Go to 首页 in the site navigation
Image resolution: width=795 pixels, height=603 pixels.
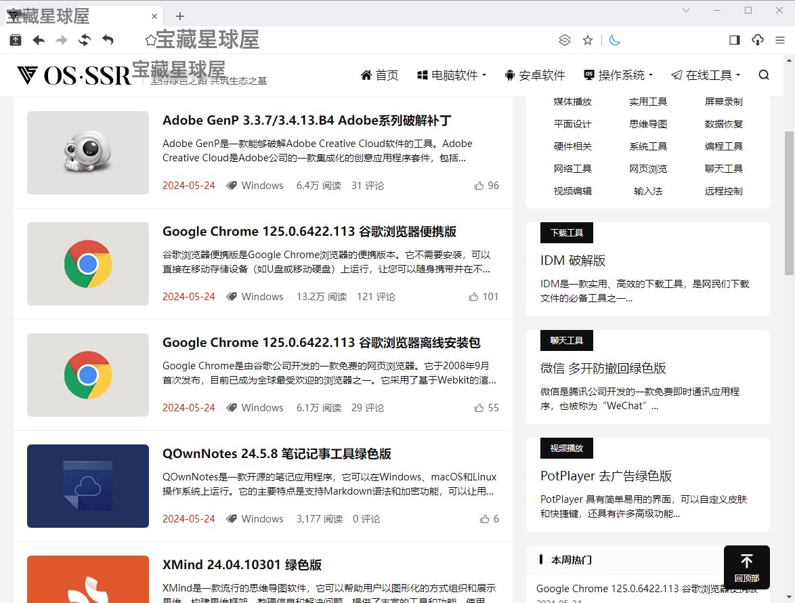pyautogui.click(x=379, y=75)
